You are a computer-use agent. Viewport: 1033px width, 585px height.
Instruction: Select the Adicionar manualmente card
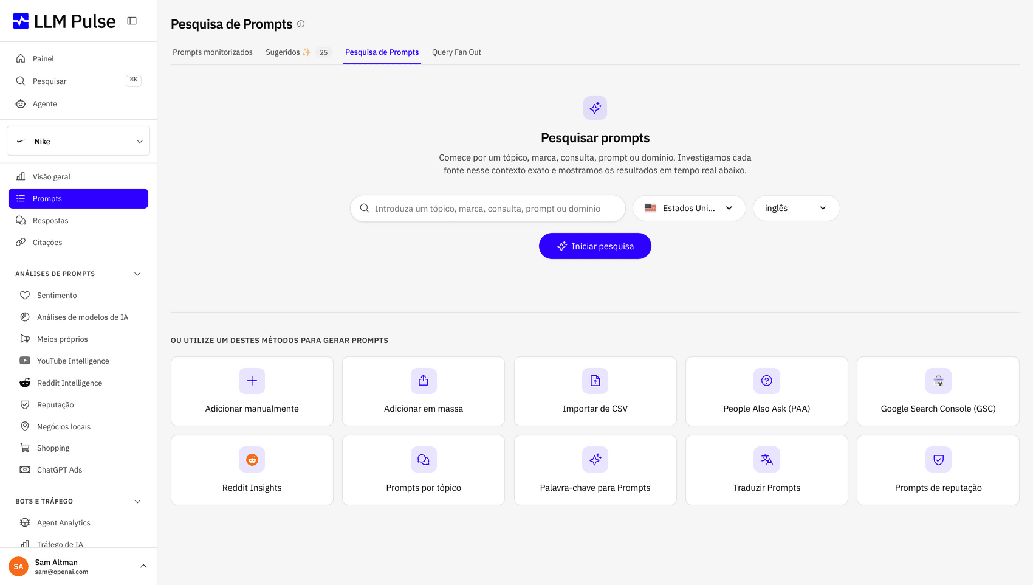tap(252, 391)
